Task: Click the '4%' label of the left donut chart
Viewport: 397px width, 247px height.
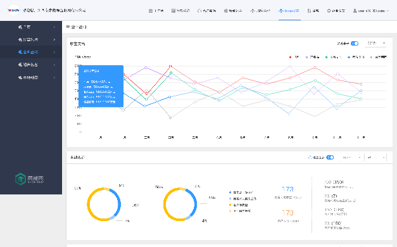Action: point(127,221)
